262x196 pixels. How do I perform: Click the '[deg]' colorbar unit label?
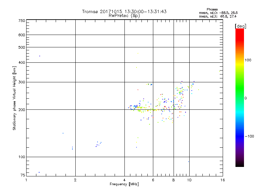click(x=240, y=26)
